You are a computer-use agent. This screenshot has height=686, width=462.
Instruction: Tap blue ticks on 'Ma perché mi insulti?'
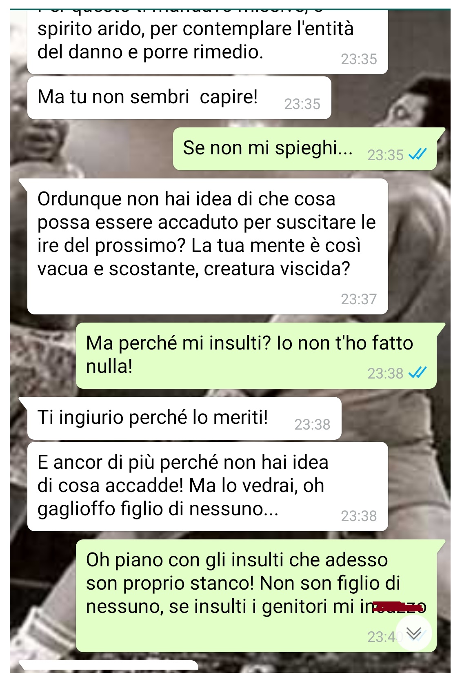point(418,372)
